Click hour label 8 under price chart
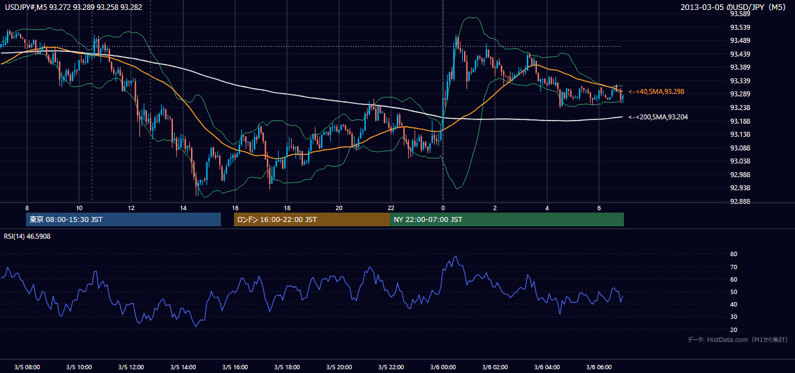The image size is (795, 373). click(x=27, y=208)
